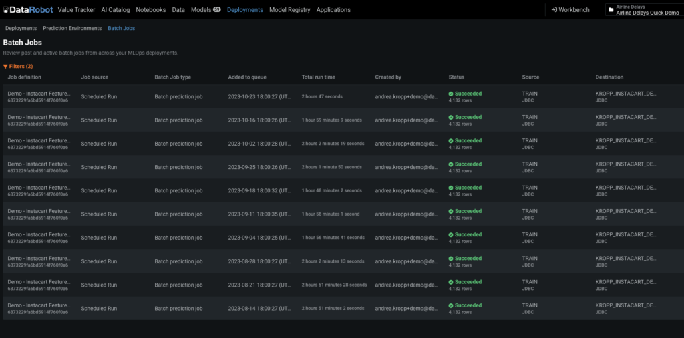
Task: Click the date 2023-10-16 18:00:26
Action: [260, 120]
